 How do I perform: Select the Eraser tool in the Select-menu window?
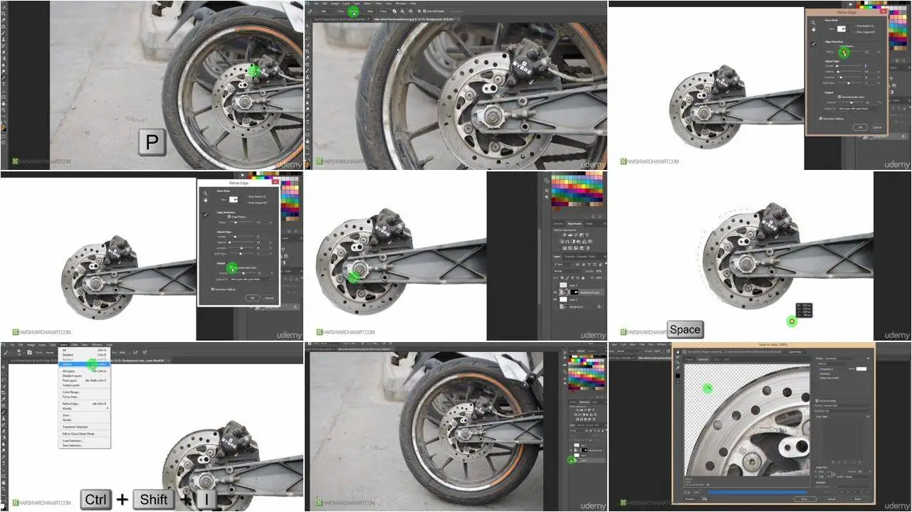tap(4, 431)
